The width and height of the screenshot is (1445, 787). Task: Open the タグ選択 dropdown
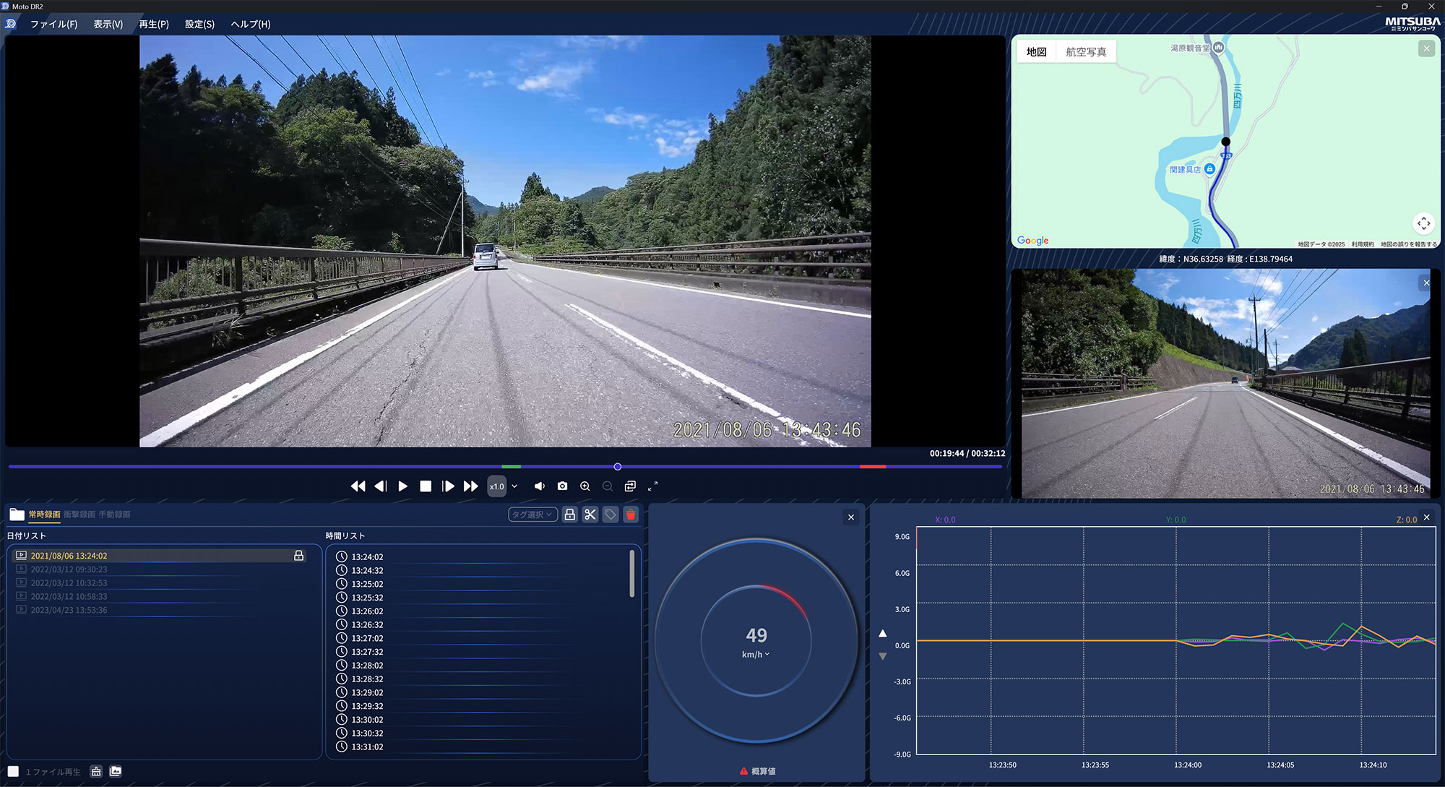(x=532, y=515)
